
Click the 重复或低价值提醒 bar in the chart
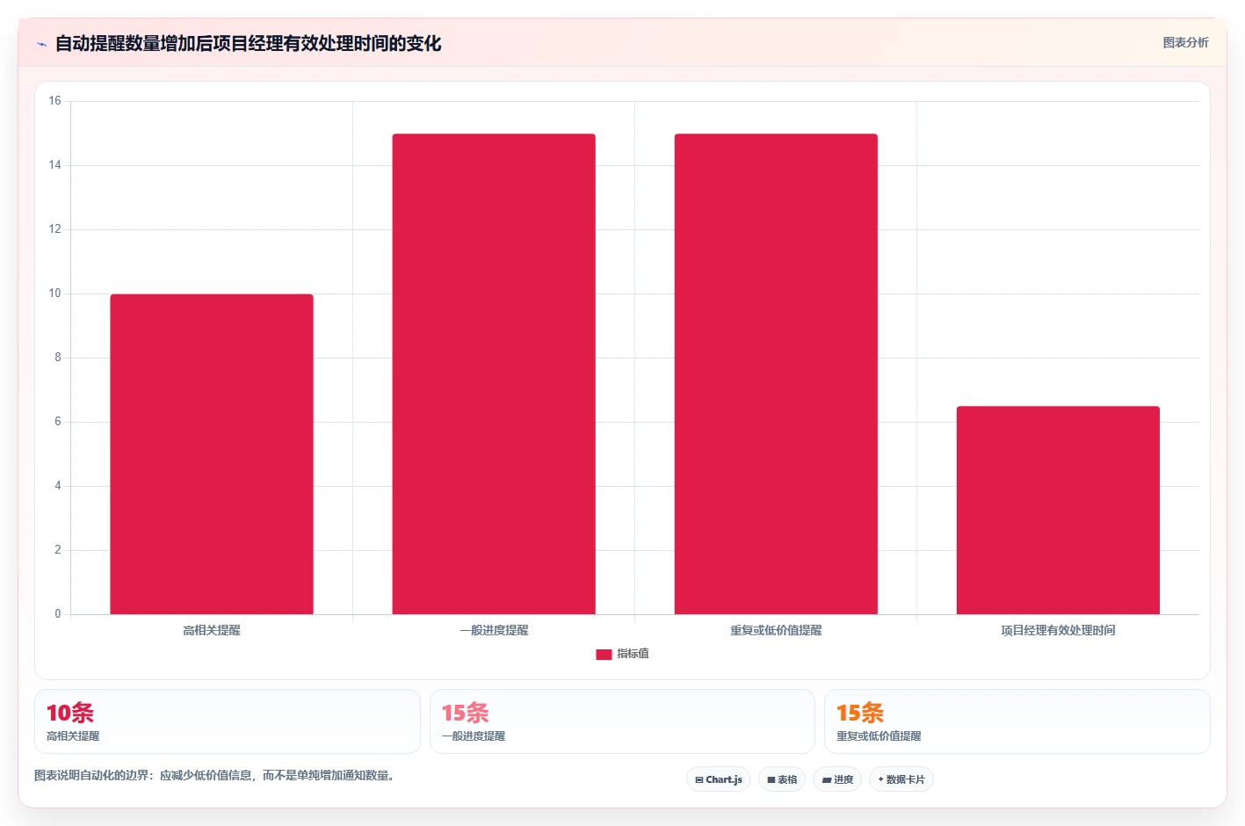click(776, 374)
